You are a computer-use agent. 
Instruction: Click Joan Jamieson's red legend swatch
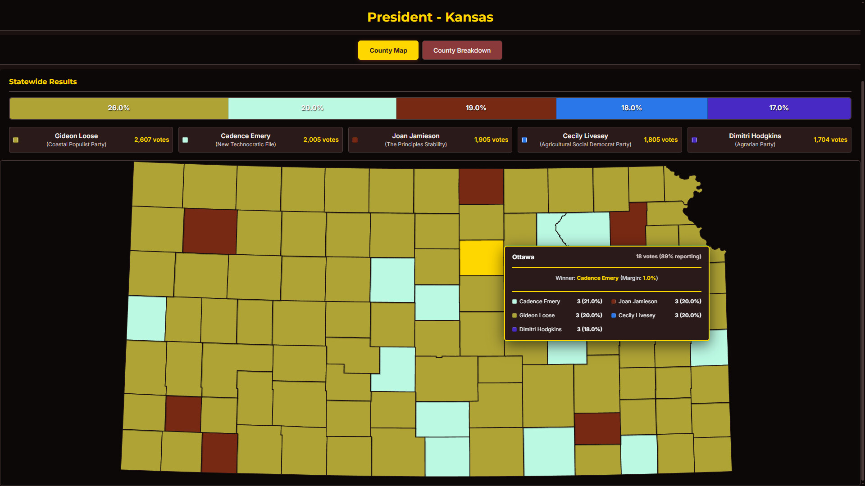(x=355, y=140)
